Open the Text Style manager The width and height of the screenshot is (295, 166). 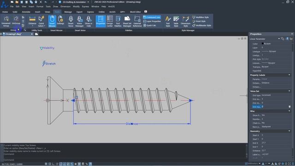coord(168,21)
